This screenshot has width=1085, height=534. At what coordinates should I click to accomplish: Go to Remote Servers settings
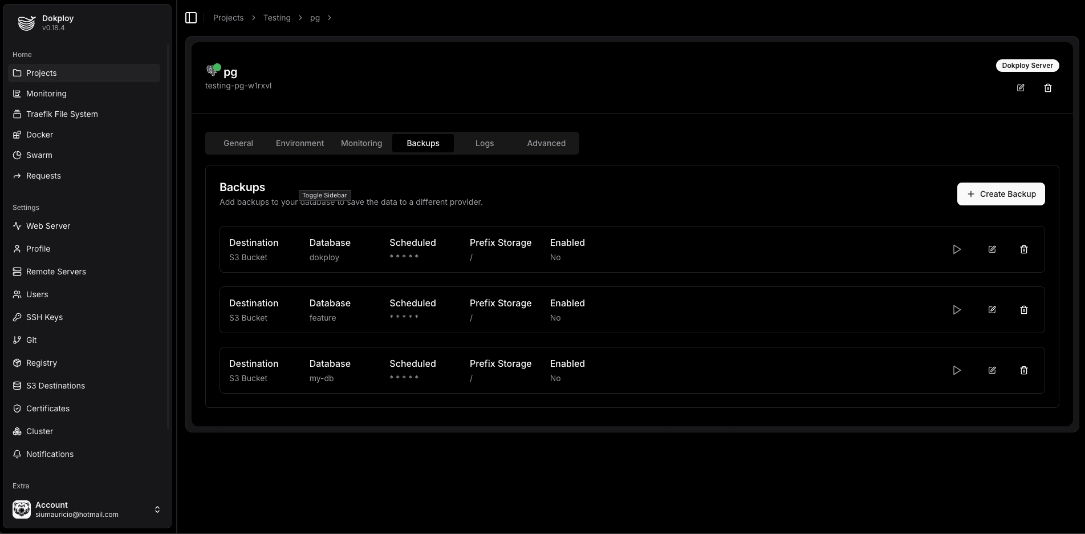point(84,272)
